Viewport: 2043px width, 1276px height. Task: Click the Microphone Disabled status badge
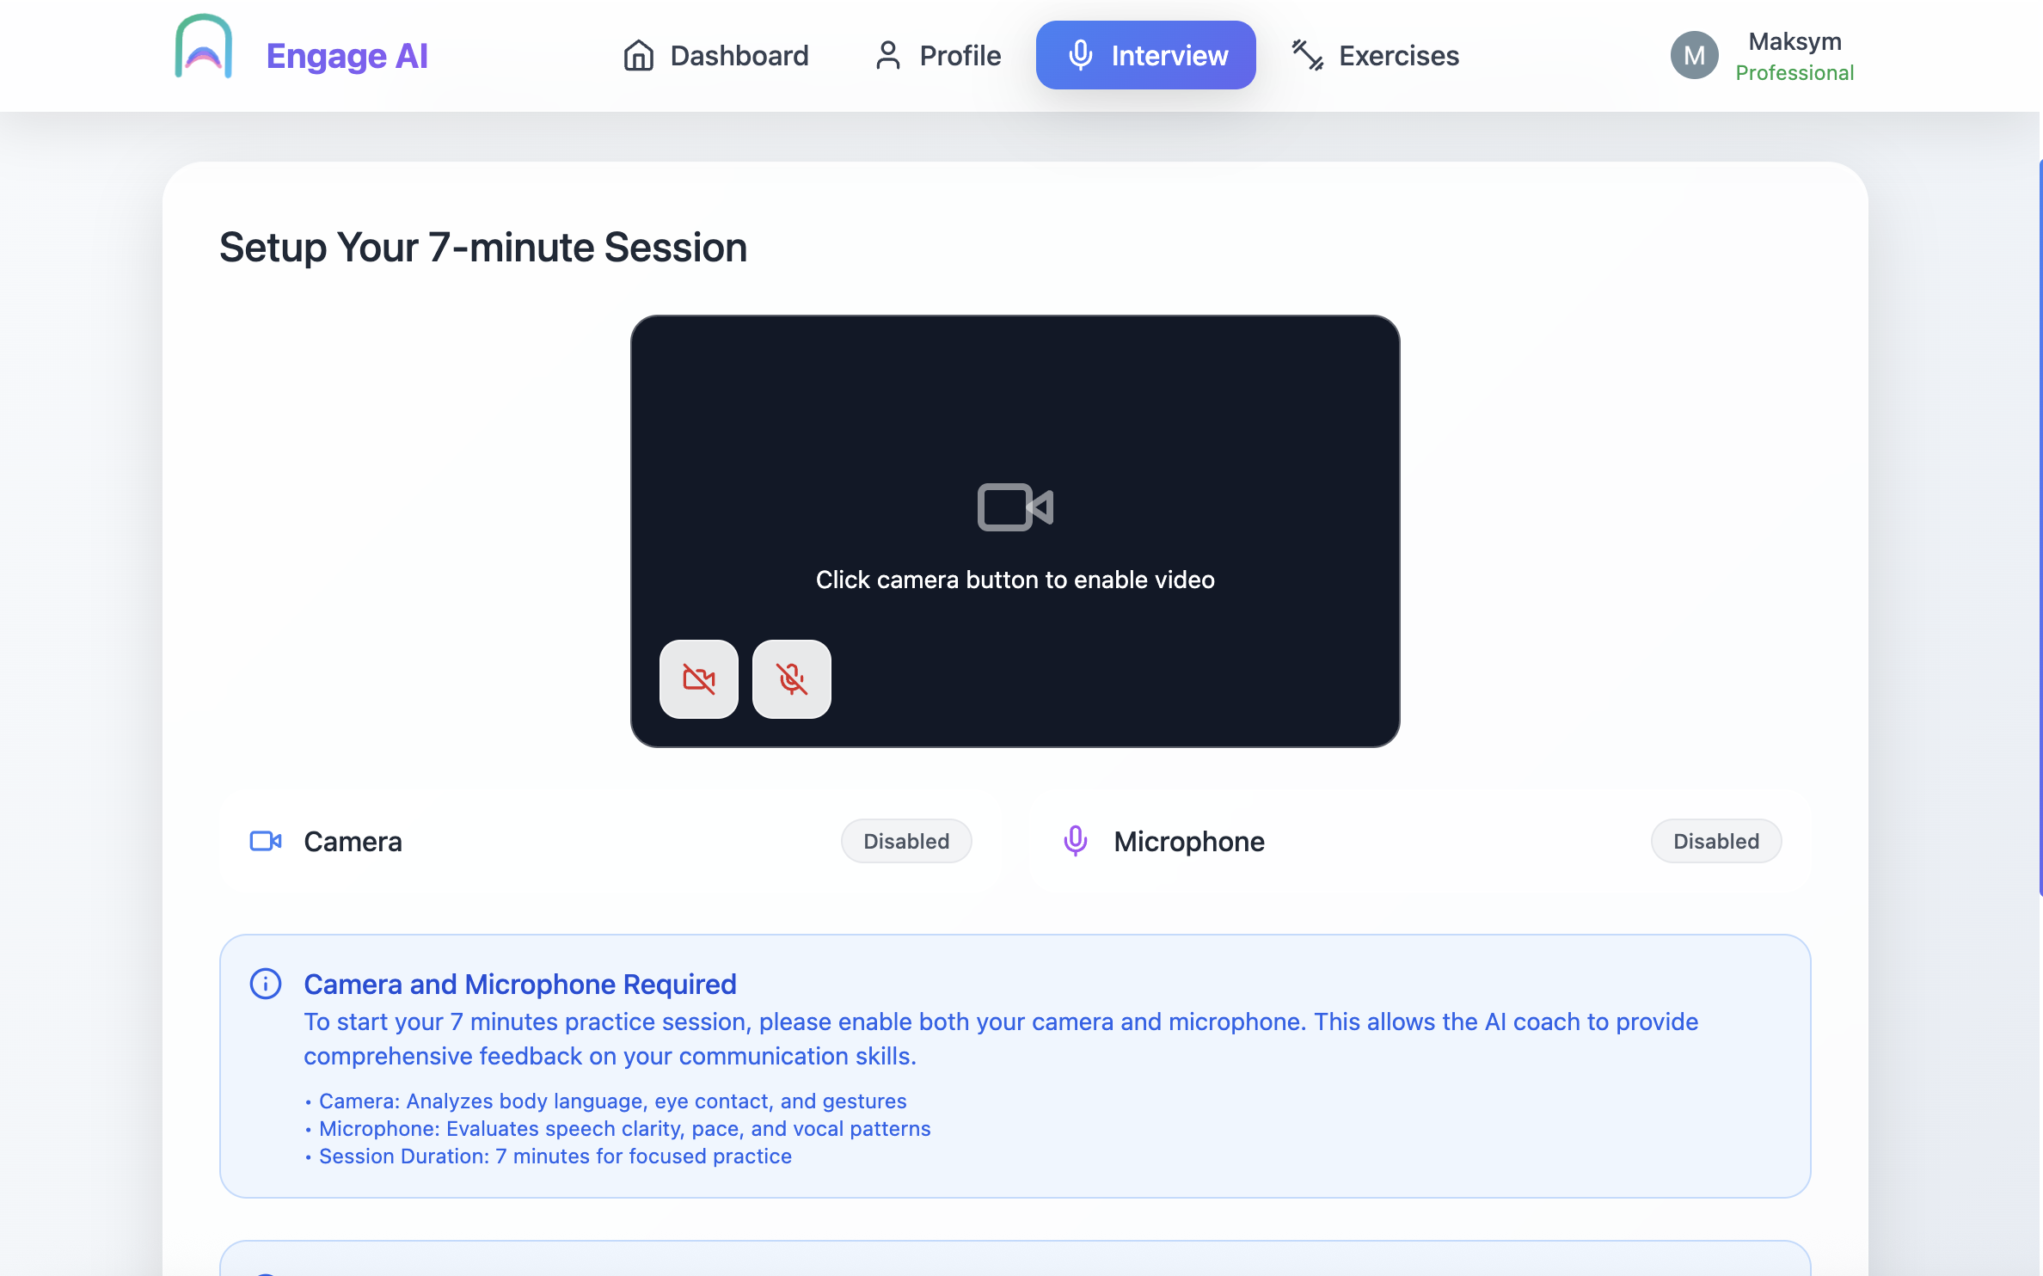coord(1715,841)
